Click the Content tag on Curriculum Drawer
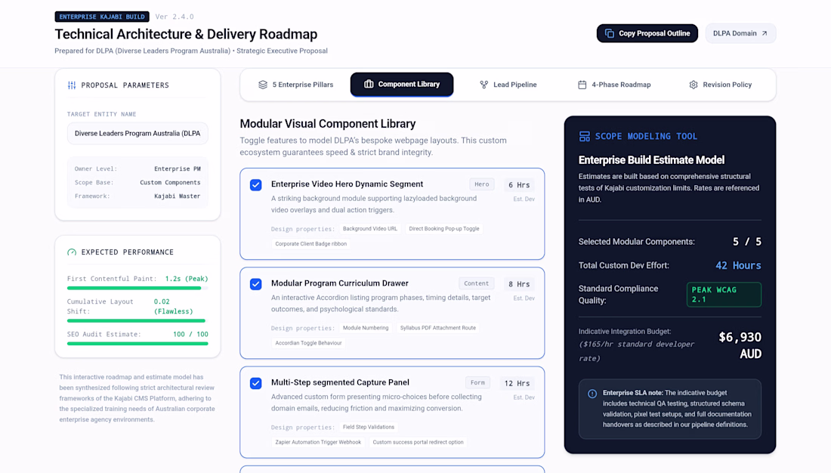831x473 pixels. coord(477,283)
